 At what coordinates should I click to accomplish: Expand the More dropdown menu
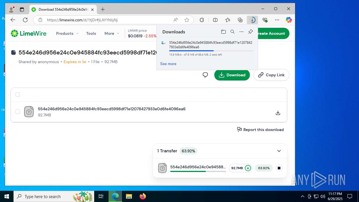[x=112, y=33]
